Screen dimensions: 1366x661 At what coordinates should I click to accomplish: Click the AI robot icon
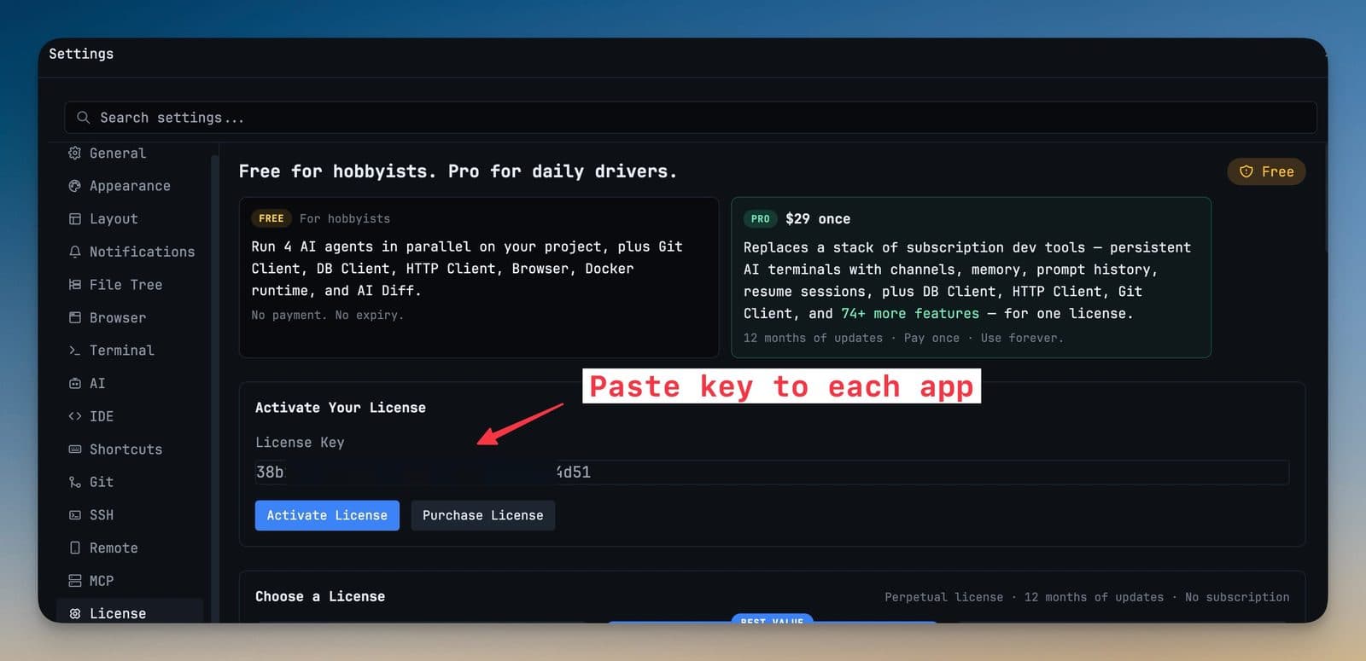(75, 384)
